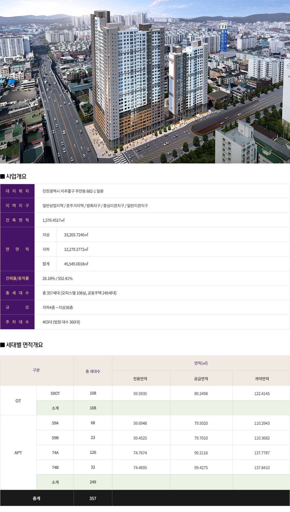Select the 세대별 면적개요 section heading
The width and height of the screenshot is (290, 512).
[24, 345]
